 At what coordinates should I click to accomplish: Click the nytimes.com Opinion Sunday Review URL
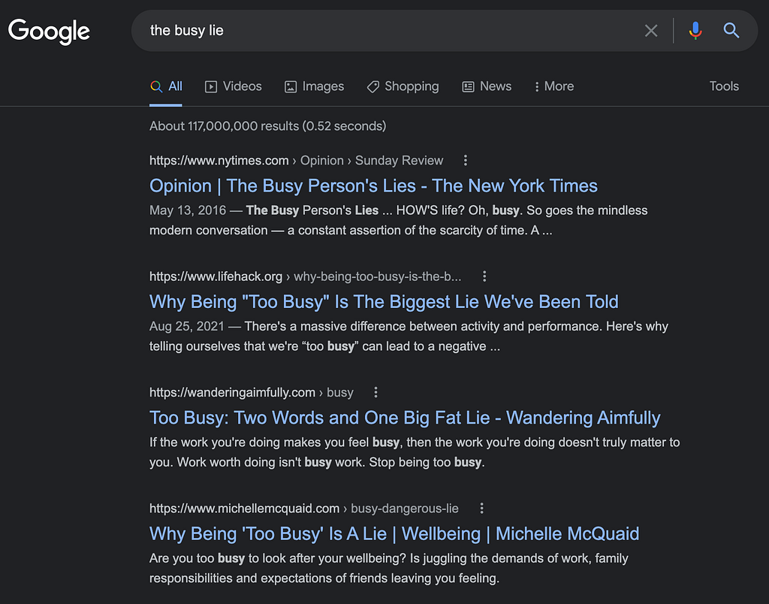pos(296,161)
